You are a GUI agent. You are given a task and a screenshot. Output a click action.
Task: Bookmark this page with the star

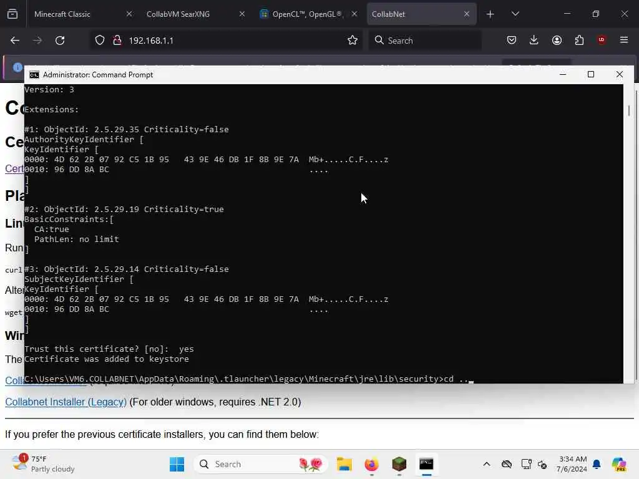353,41
